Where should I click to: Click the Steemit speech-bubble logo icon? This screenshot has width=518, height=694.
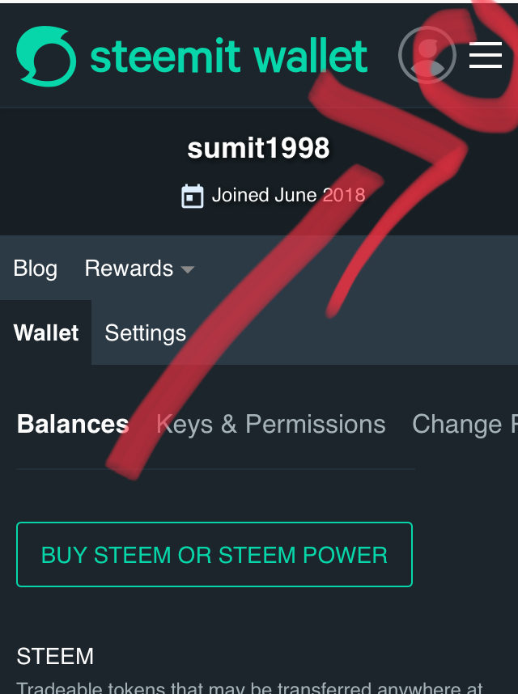[46, 56]
